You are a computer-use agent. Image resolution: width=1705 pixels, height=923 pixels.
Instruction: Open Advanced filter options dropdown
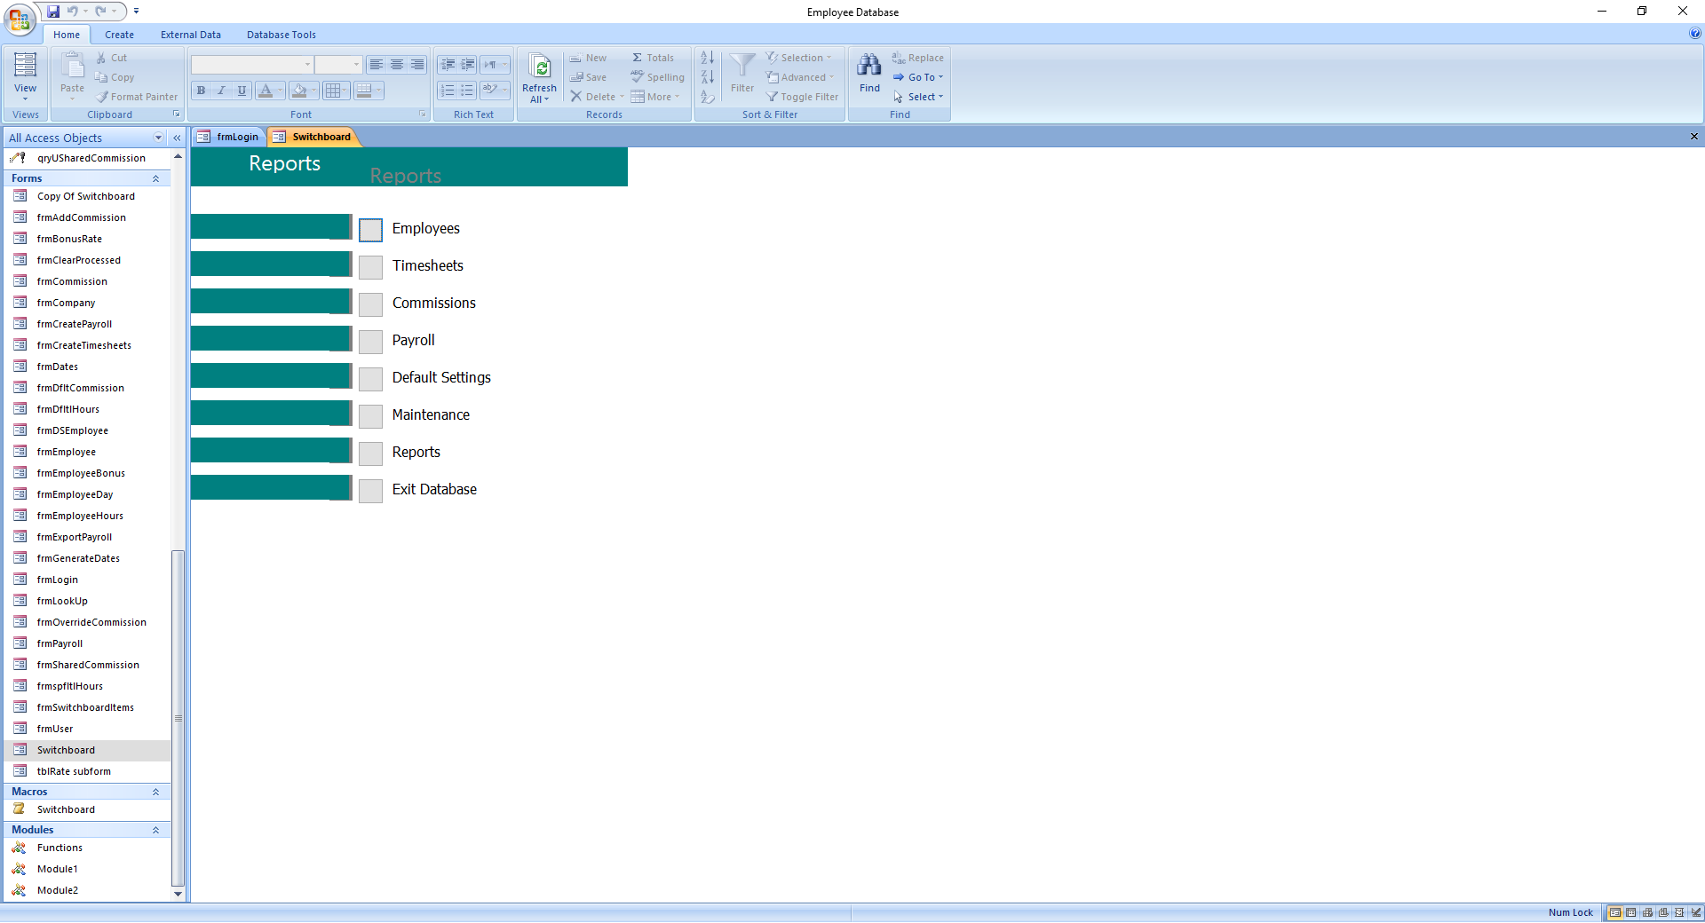point(800,77)
